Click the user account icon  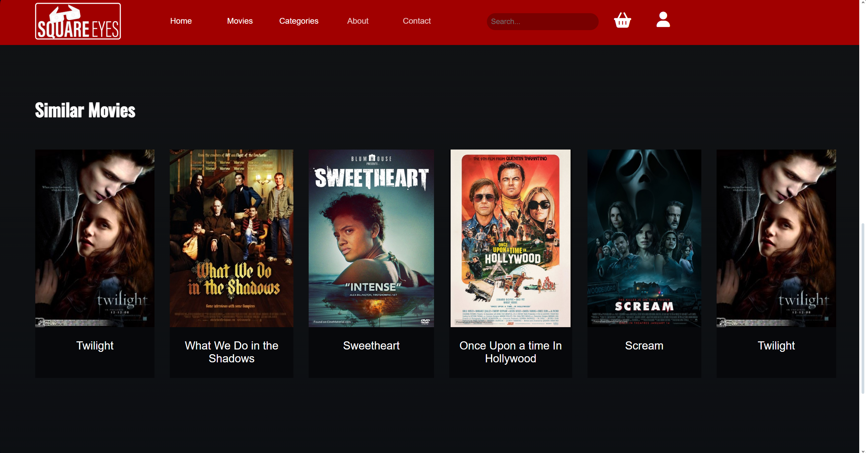tap(662, 21)
